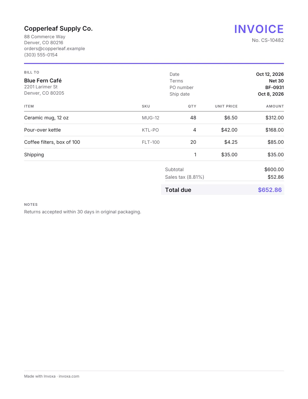Click the quantity 20 for Coffee filters
Screen dimensions: 308x399
(193, 142)
